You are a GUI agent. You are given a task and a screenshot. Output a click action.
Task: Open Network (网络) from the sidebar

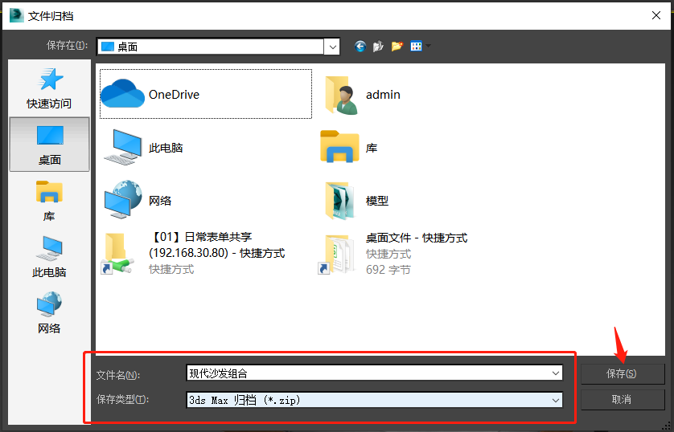click(49, 312)
